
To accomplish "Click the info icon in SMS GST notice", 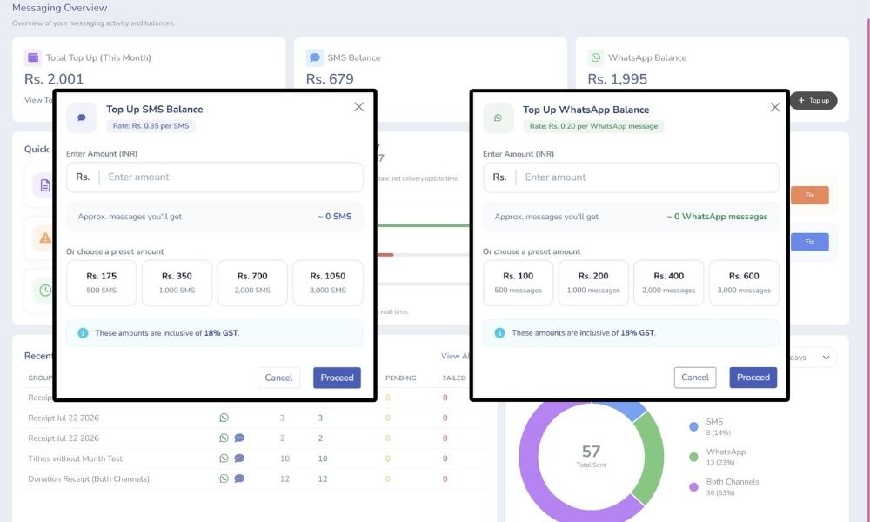I will [x=83, y=333].
